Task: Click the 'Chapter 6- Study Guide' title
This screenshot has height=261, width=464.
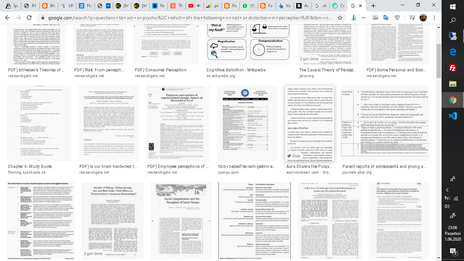Action: coord(30,167)
